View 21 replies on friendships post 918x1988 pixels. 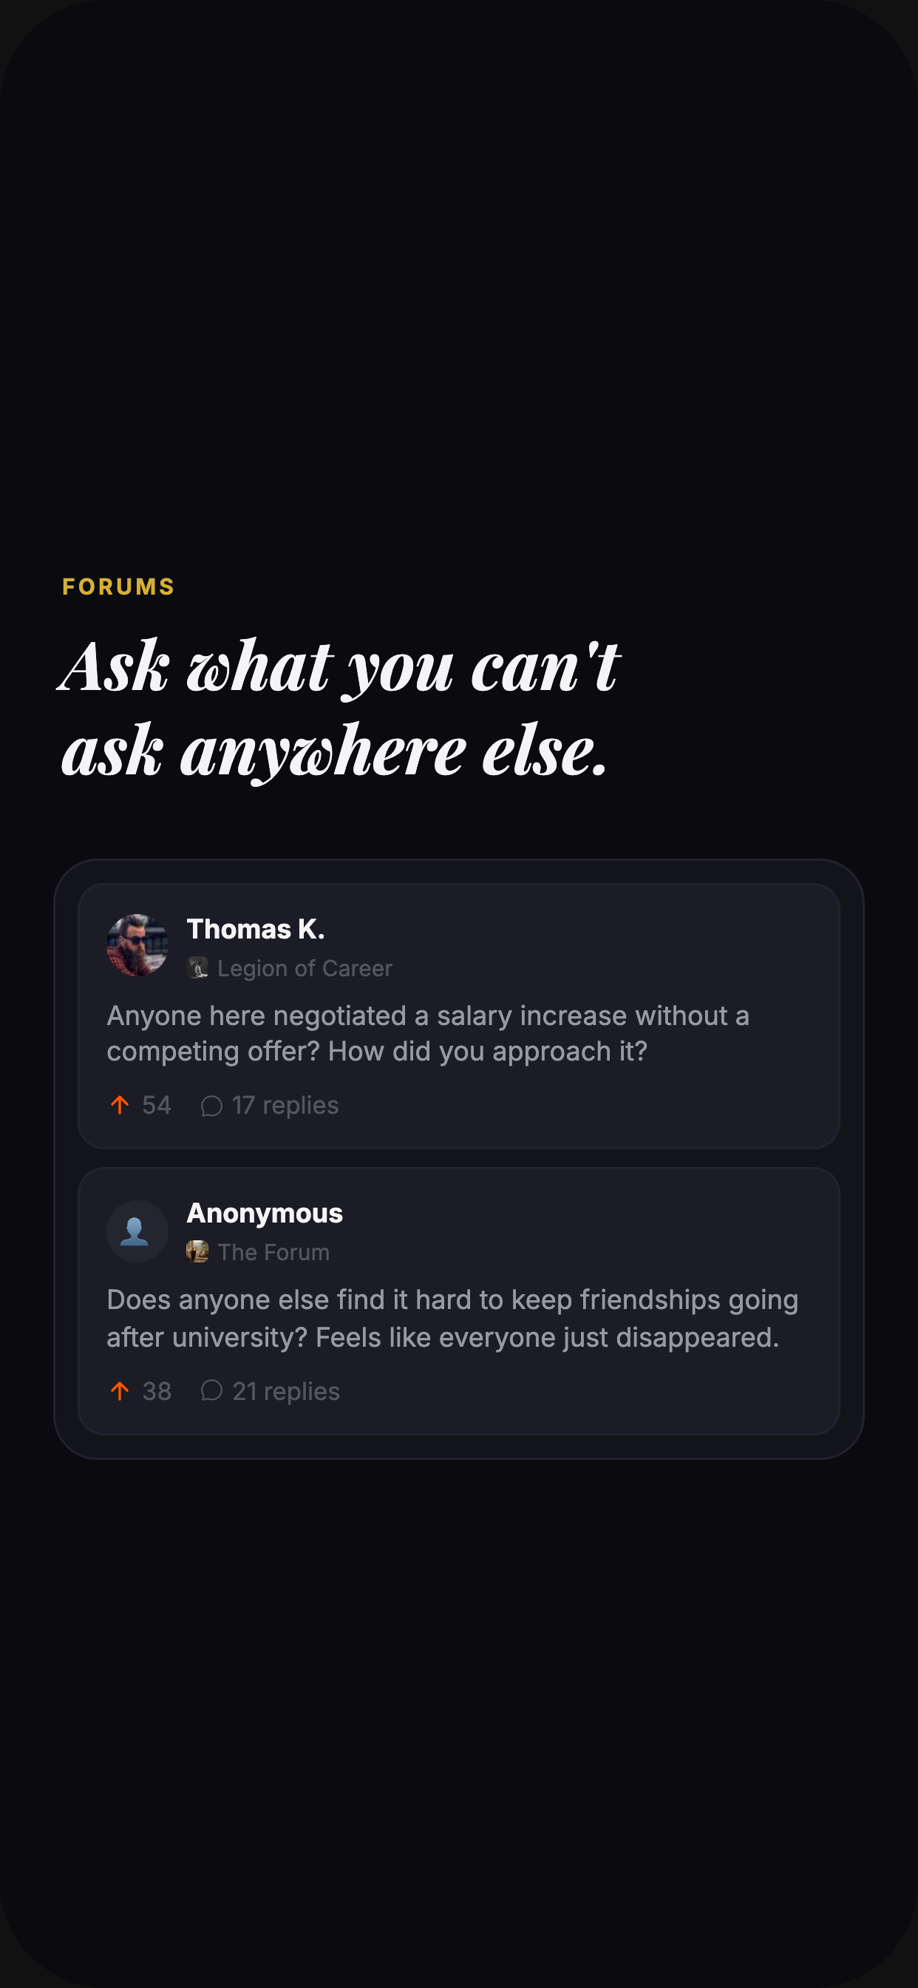pos(286,1390)
